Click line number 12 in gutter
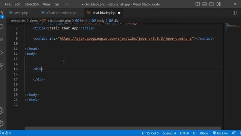 [x=15, y=54]
